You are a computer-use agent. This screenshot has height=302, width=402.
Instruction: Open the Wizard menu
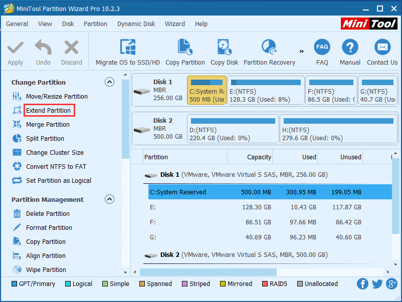(x=174, y=24)
